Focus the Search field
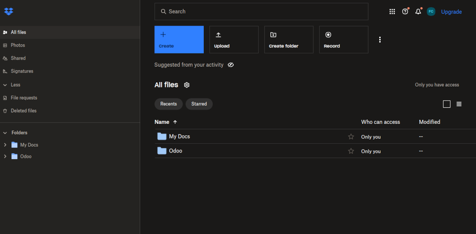This screenshot has height=234, width=476. click(261, 11)
